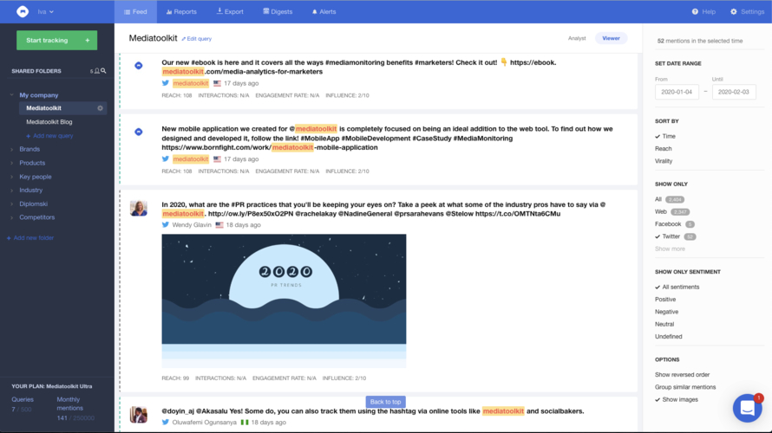The height and width of the screenshot is (433, 772).
Task: Open the Iva account dropdown
Action: (x=45, y=12)
